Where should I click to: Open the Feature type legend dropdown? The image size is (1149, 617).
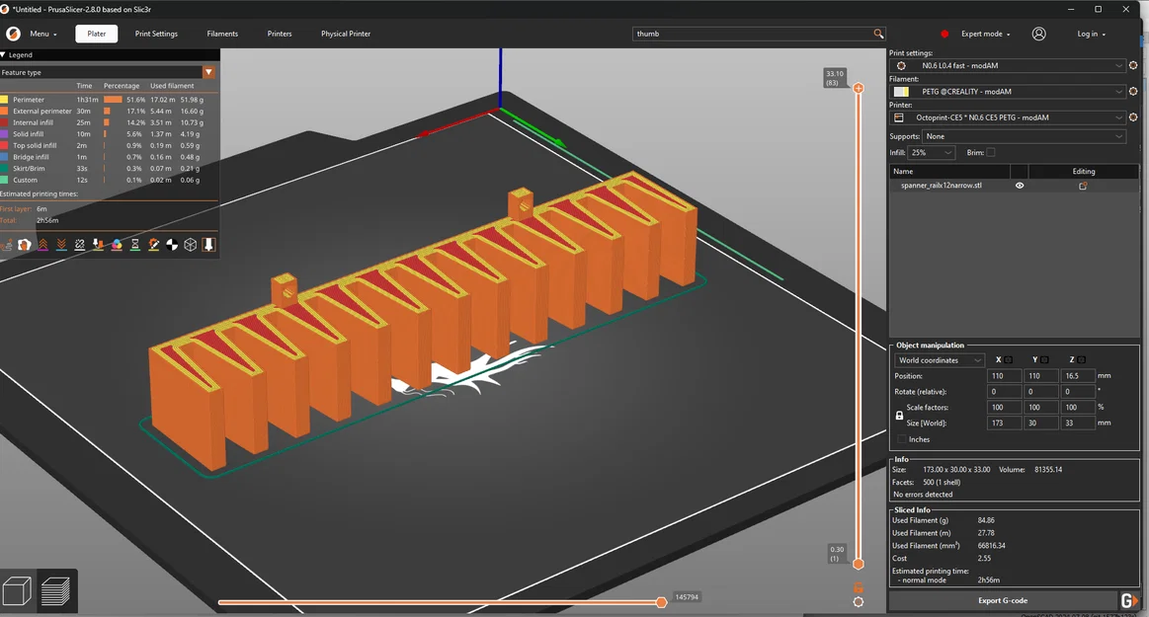pos(208,72)
